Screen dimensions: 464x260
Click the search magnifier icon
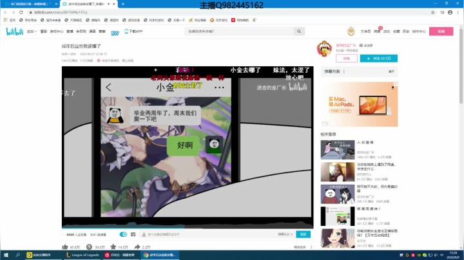[x=299, y=32]
